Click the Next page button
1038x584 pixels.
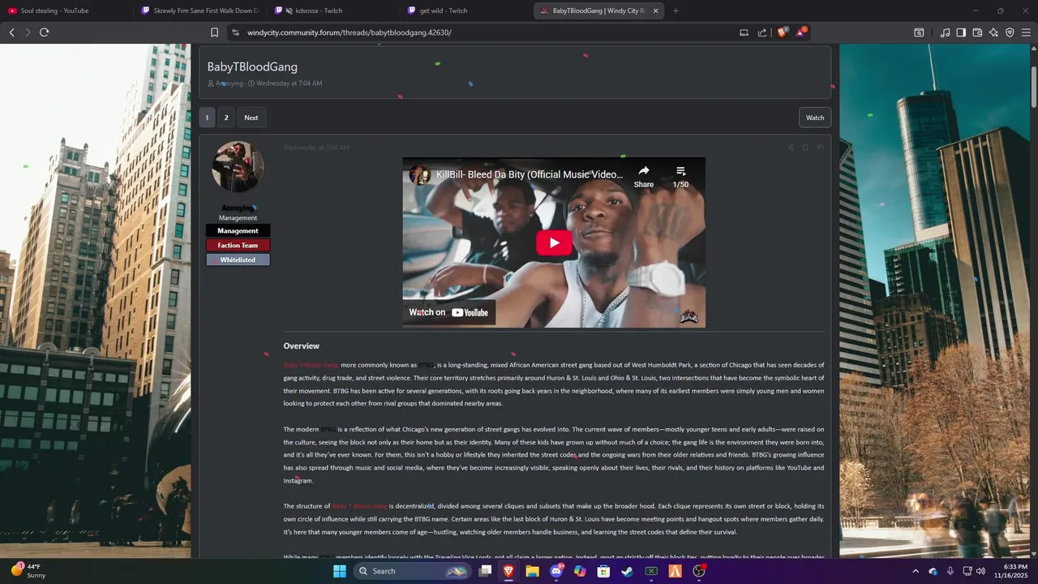click(251, 118)
